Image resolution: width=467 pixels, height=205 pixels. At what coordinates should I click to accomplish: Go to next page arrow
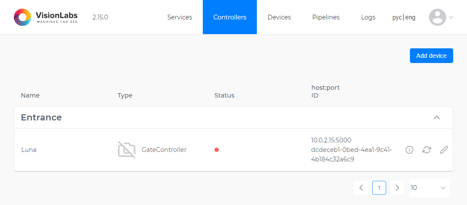397,188
